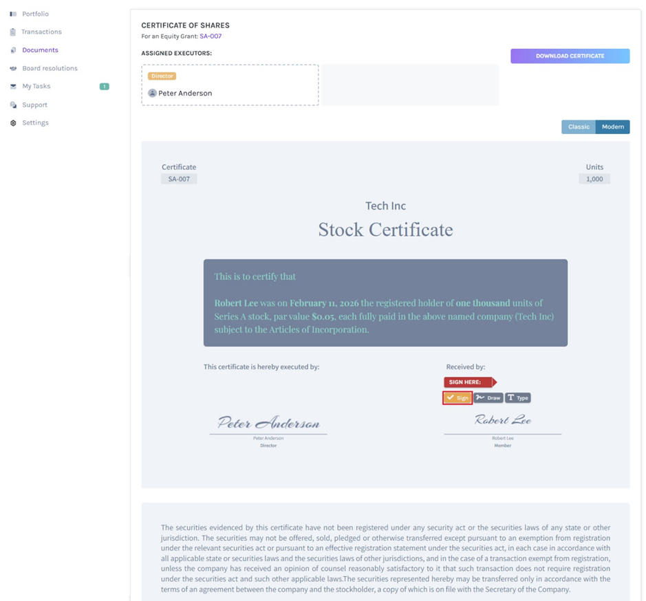The image size is (646, 601).
Task: Click the Support chat icon
Action: 12,105
